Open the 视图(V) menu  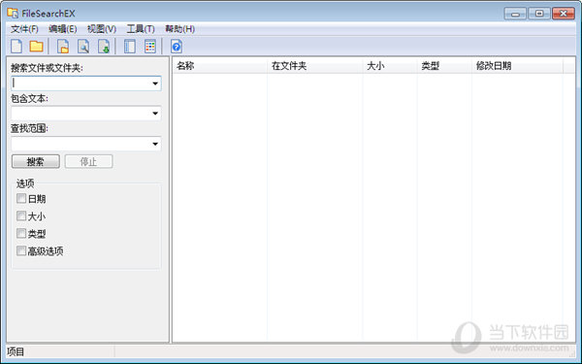coord(102,29)
